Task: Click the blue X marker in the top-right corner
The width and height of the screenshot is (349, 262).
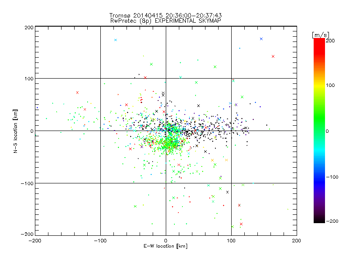Action: [x=261, y=39]
